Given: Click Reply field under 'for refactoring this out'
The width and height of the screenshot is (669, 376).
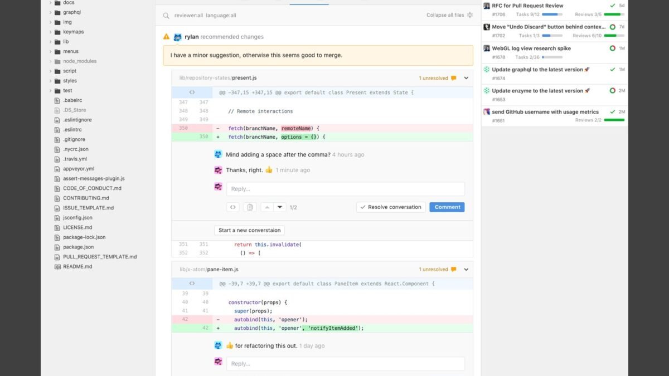Looking at the screenshot, I should pos(345,364).
